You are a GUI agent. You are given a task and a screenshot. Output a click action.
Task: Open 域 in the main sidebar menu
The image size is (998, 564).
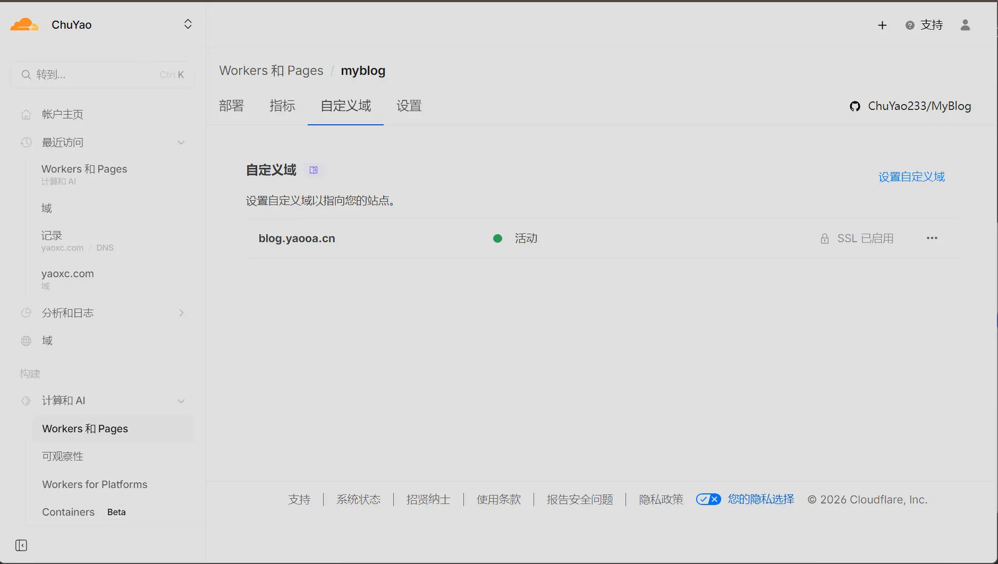47,340
